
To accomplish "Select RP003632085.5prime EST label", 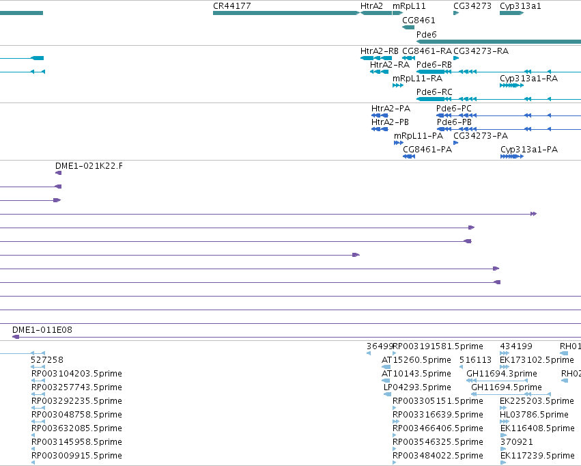I will point(76,428).
